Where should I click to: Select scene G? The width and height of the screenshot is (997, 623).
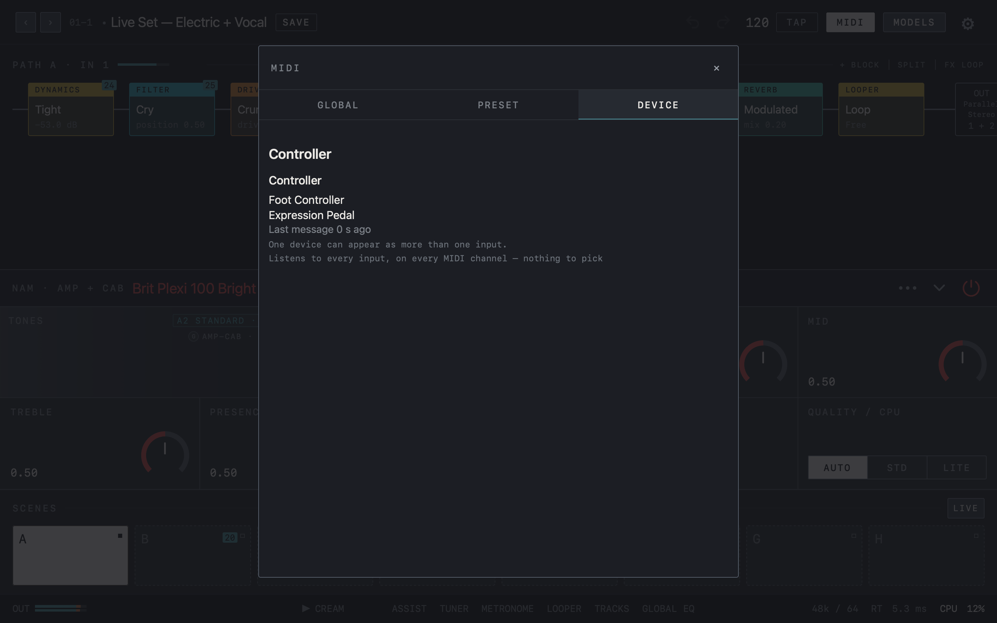point(804,555)
